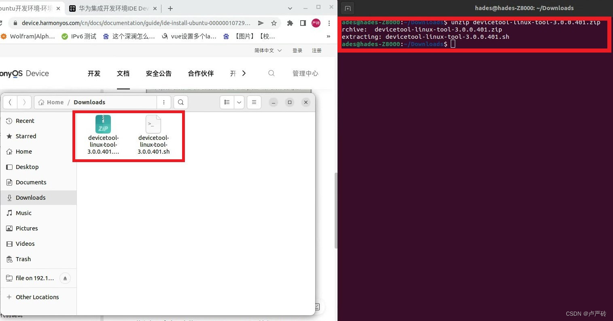Click 注册 register link

coord(317,51)
